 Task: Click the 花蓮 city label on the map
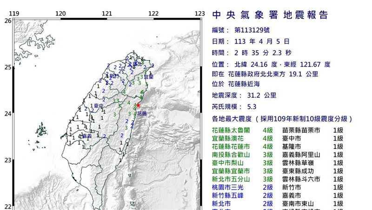point(142,114)
